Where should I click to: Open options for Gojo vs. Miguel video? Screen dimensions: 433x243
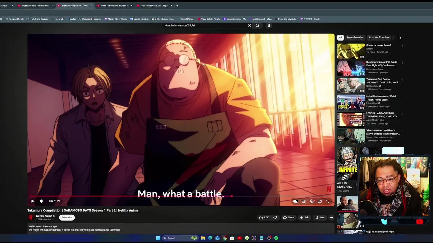point(403,232)
